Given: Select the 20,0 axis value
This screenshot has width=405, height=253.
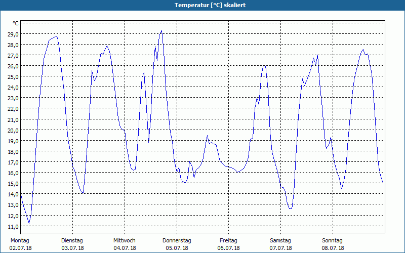Looking at the screenshot, I should coord(13,131).
